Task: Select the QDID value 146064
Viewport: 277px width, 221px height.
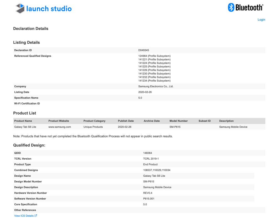Action: 148,153
